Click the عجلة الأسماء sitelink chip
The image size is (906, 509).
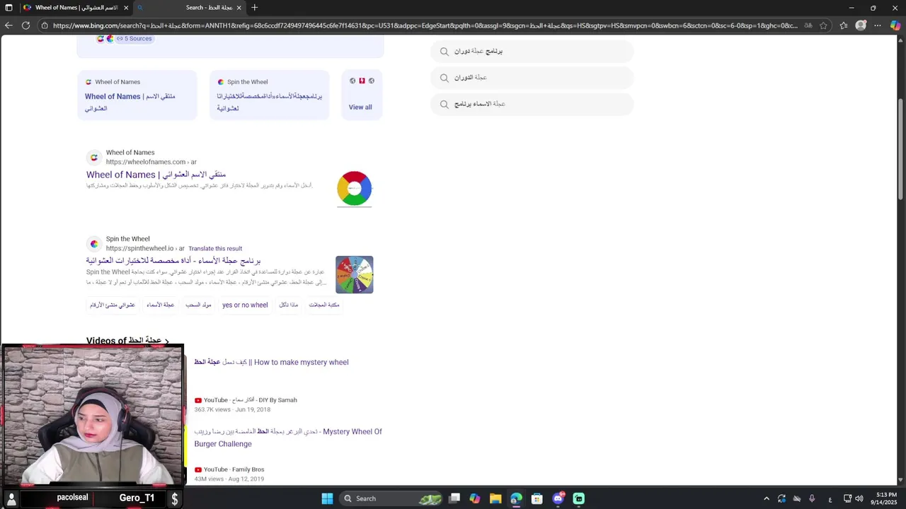click(160, 305)
